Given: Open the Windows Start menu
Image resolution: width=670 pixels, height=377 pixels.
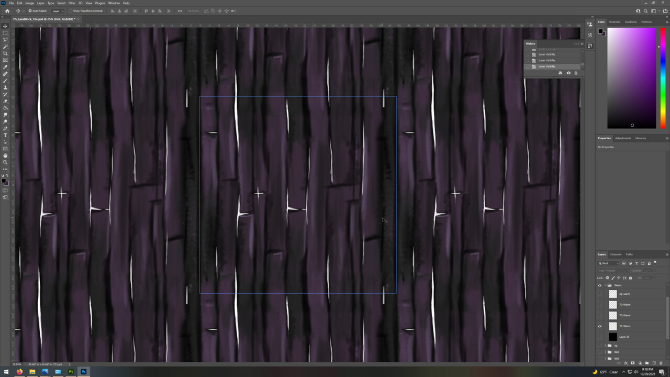Looking at the screenshot, I should [x=6, y=372].
